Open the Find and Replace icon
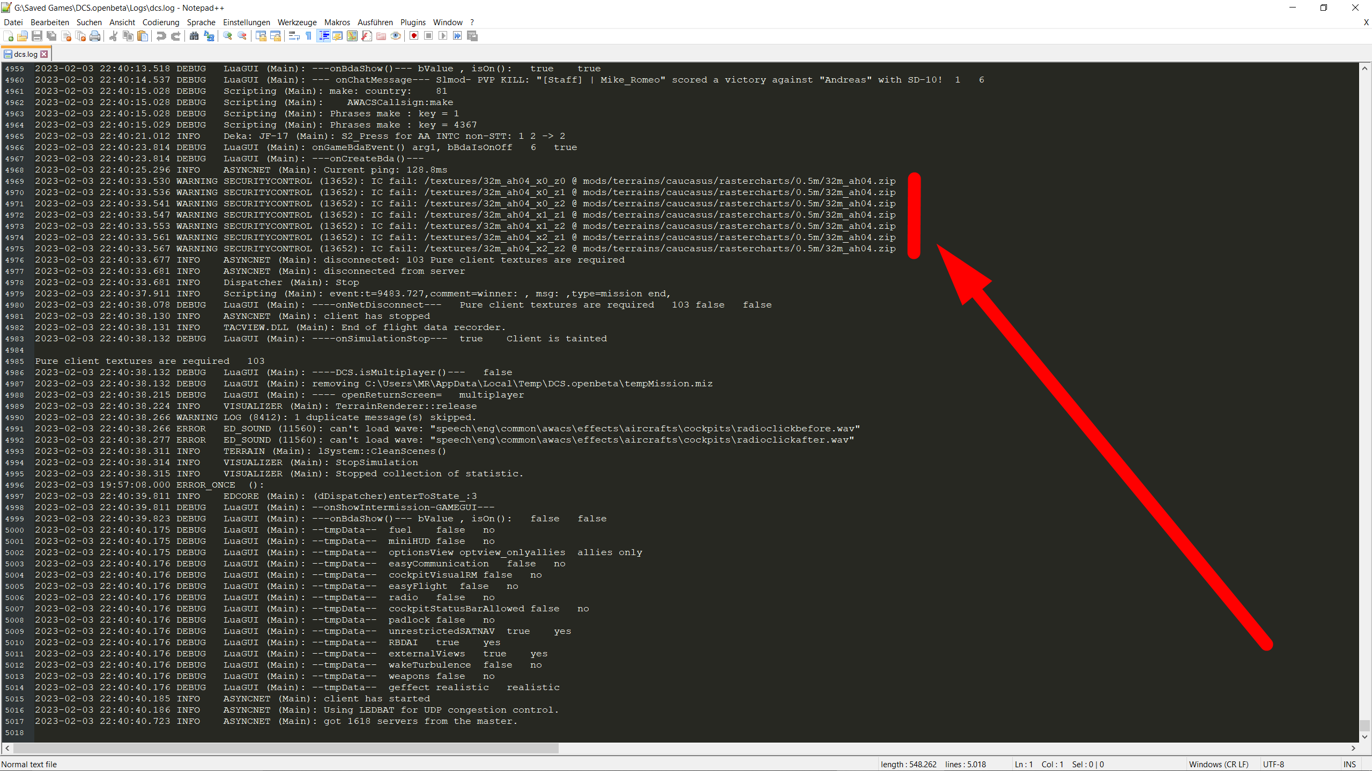 (209, 36)
